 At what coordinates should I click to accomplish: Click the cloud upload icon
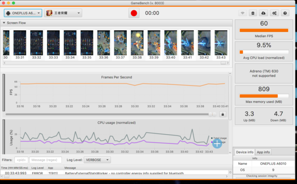tap(263, 13)
